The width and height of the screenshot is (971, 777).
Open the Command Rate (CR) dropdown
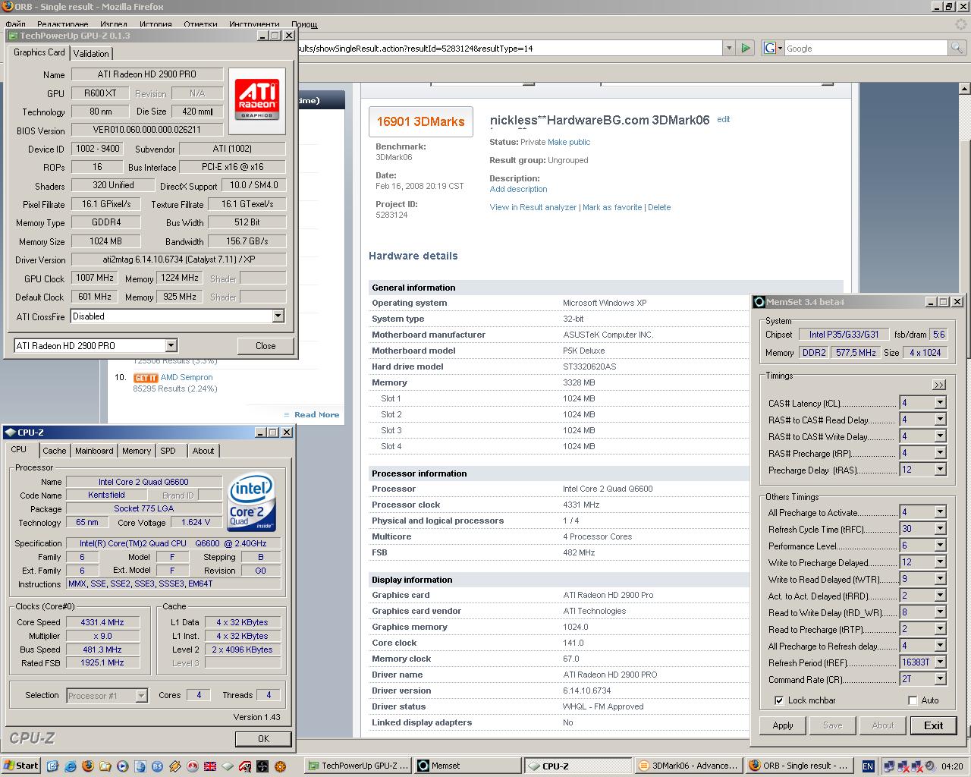[940, 679]
